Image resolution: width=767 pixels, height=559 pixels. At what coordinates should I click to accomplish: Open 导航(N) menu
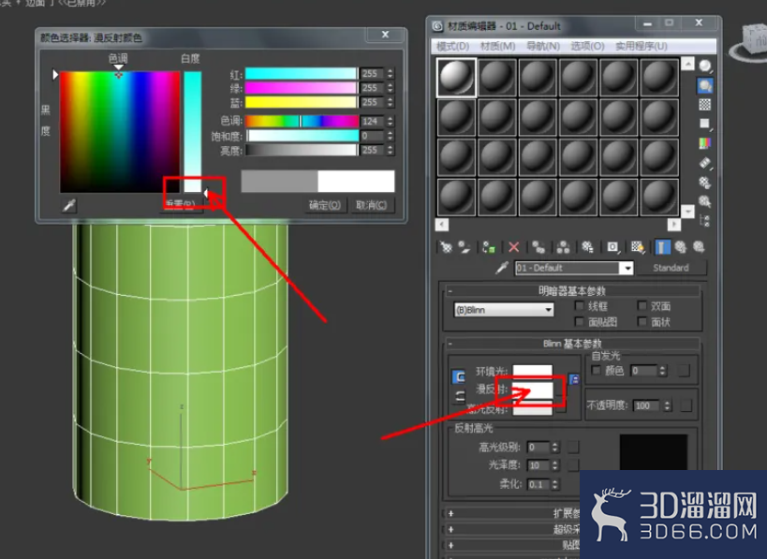click(543, 46)
